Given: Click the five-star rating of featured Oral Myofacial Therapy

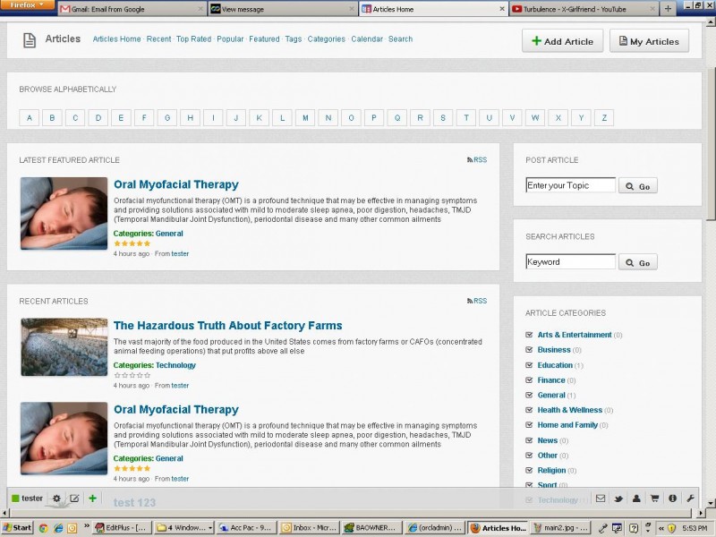Looking at the screenshot, I should (132, 243).
